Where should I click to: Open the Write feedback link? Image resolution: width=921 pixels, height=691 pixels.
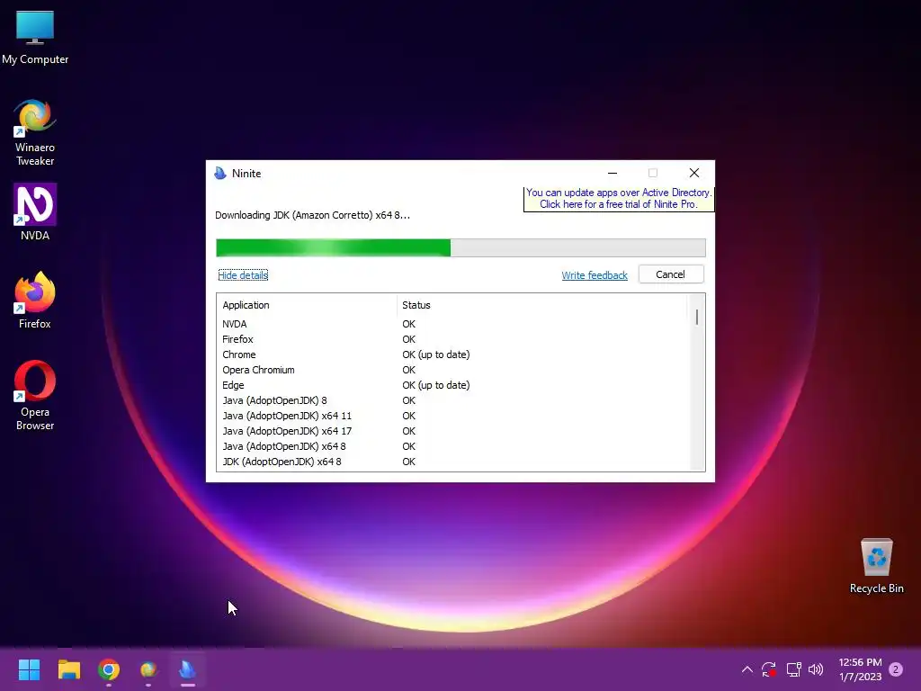point(595,275)
